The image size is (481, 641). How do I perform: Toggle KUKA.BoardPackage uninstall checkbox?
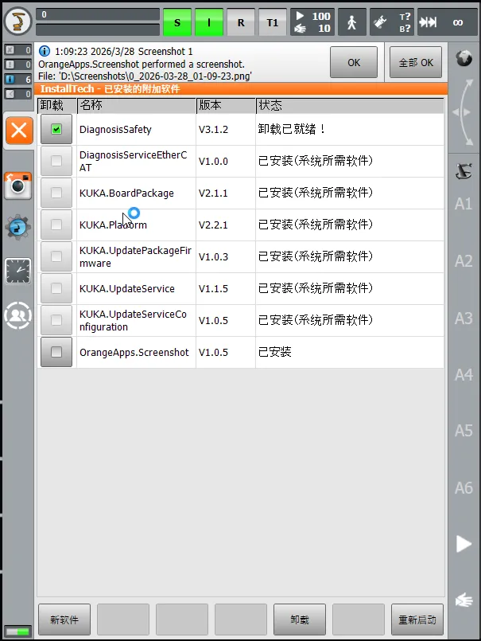[56, 193]
